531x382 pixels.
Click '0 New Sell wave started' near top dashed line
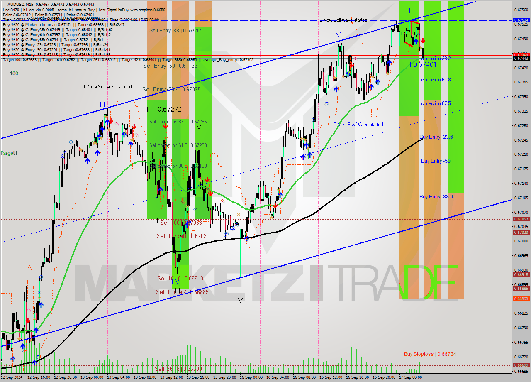click(343, 20)
